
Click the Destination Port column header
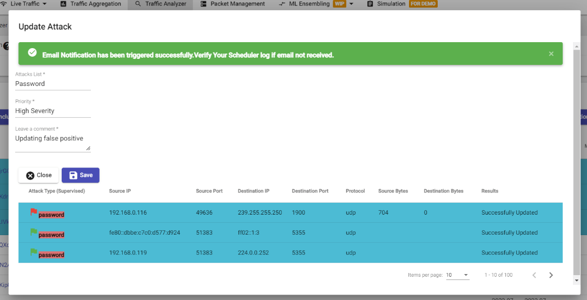pyautogui.click(x=311, y=191)
